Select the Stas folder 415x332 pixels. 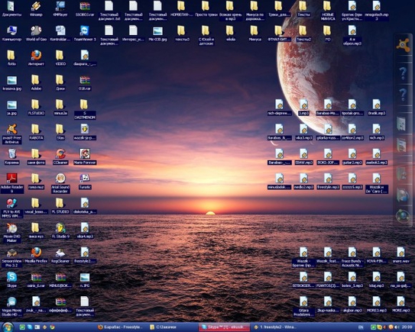[x=60, y=132]
